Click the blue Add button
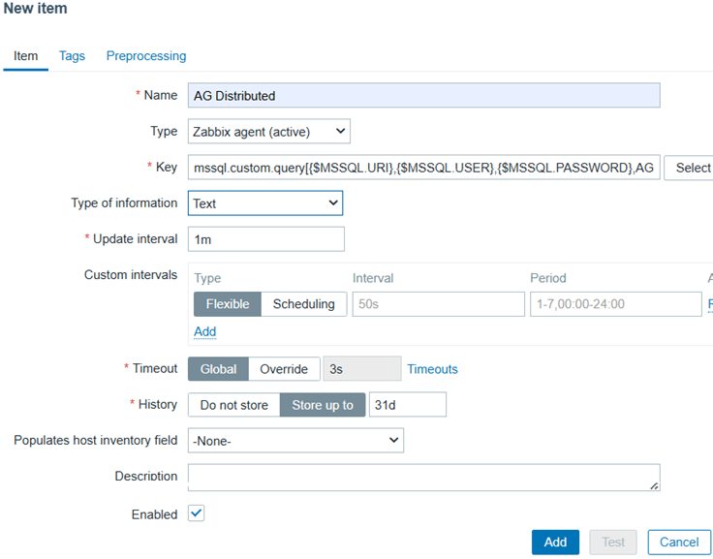Image resolution: width=713 pixels, height=559 pixels. click(x=555, y=542)
